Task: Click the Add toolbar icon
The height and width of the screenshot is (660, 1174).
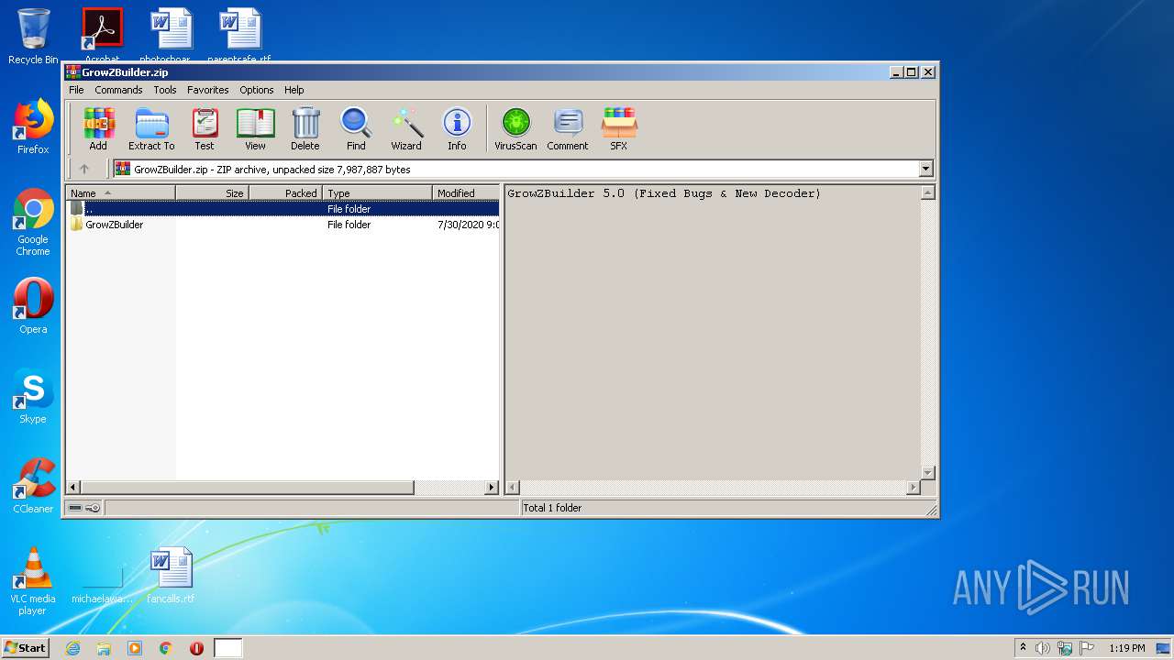Action: point(98,128)
